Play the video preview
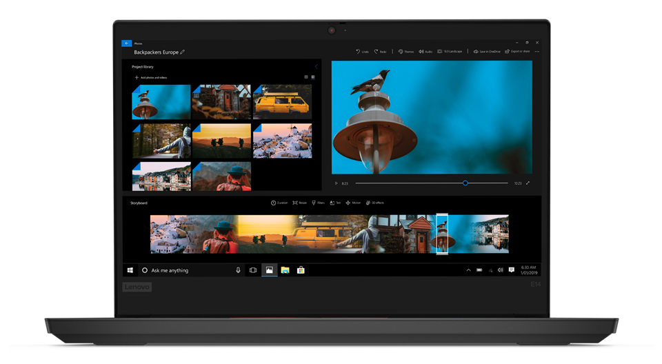Screen dimensions: 662x364 (x=336, y=183)
